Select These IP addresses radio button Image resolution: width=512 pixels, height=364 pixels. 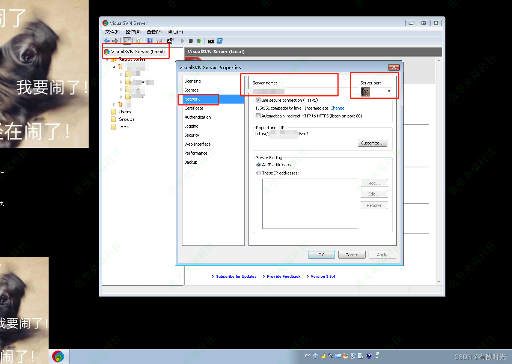[259, 173]
